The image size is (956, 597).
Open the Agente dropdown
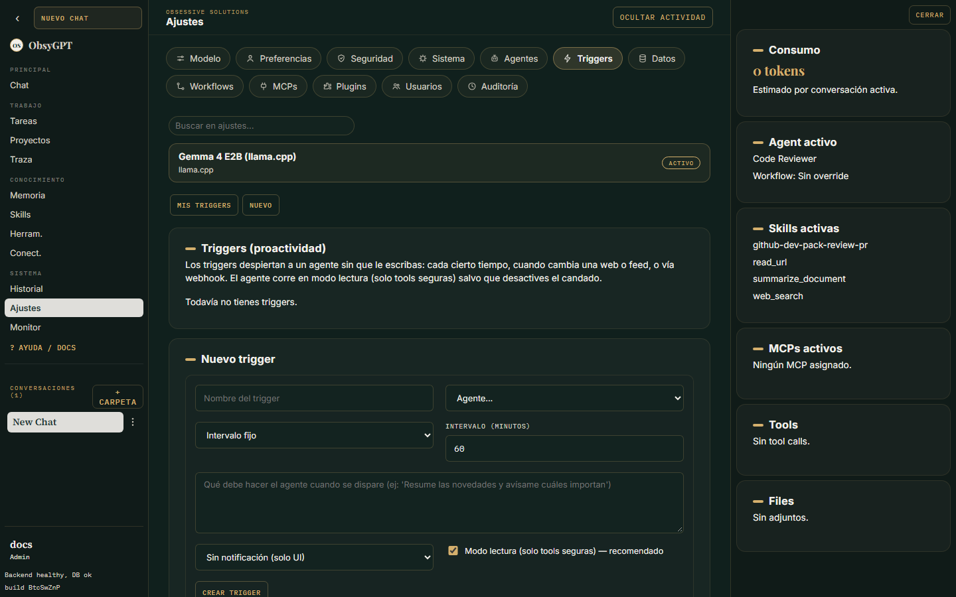[x=564, y=398]
